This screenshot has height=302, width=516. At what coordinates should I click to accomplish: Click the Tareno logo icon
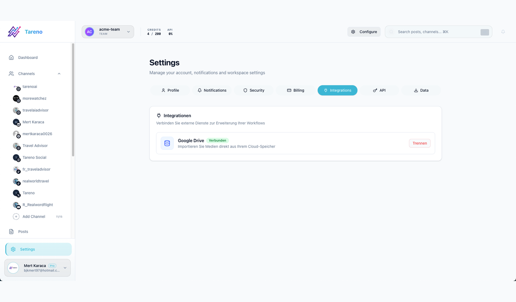click(14, 32)
